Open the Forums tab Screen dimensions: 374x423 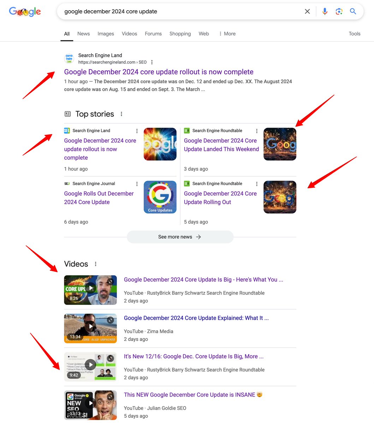[x=153, y=34]
